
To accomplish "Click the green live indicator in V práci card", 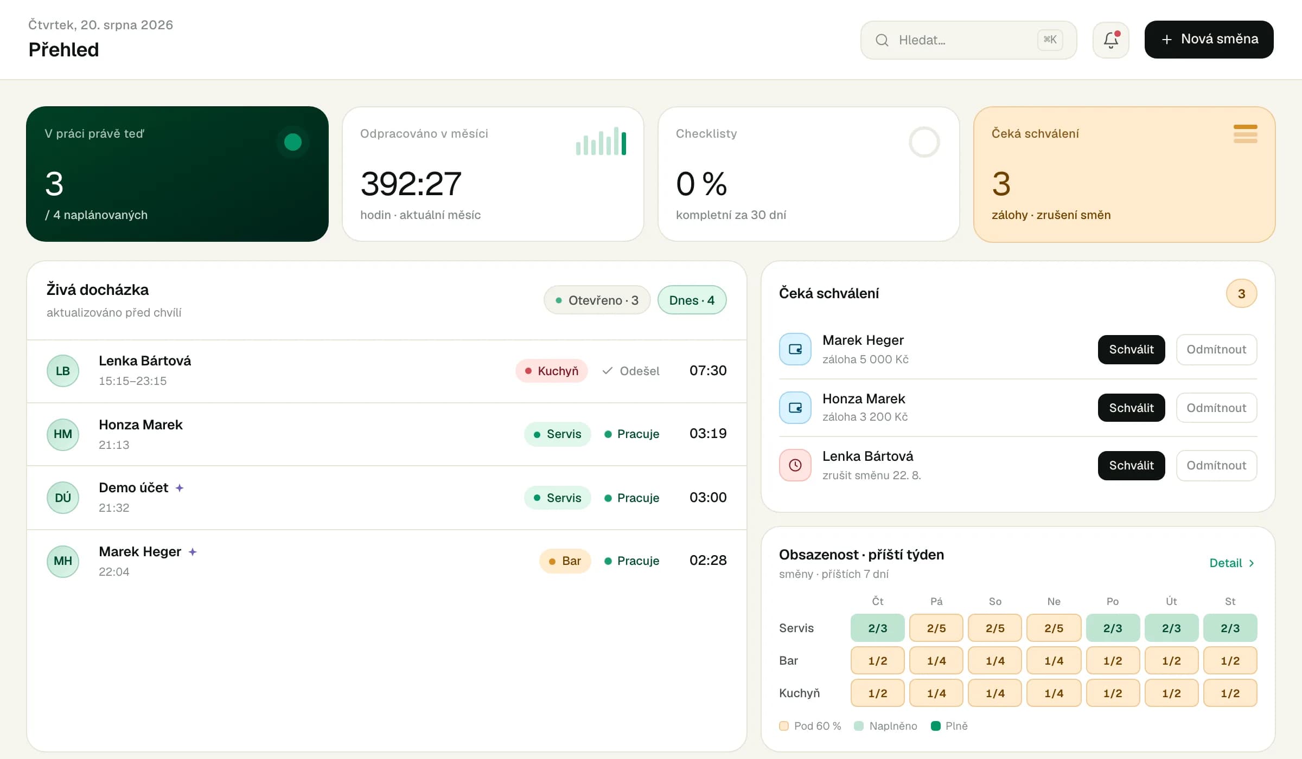I will click(x=293, y=142).
